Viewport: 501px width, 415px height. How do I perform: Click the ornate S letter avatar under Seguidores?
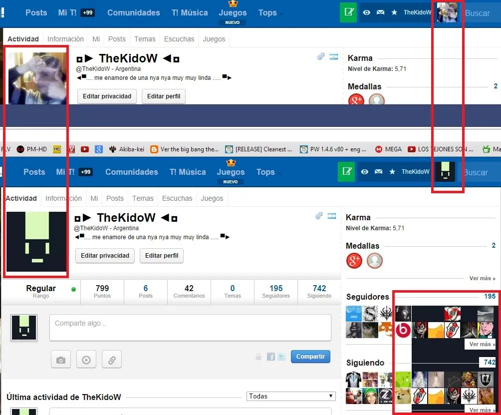pos(370,314)
